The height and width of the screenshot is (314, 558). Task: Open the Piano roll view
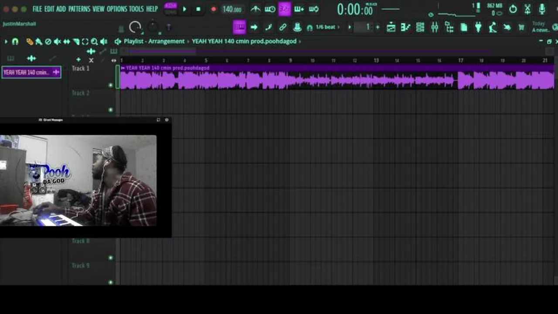click(x=405, y=27)
